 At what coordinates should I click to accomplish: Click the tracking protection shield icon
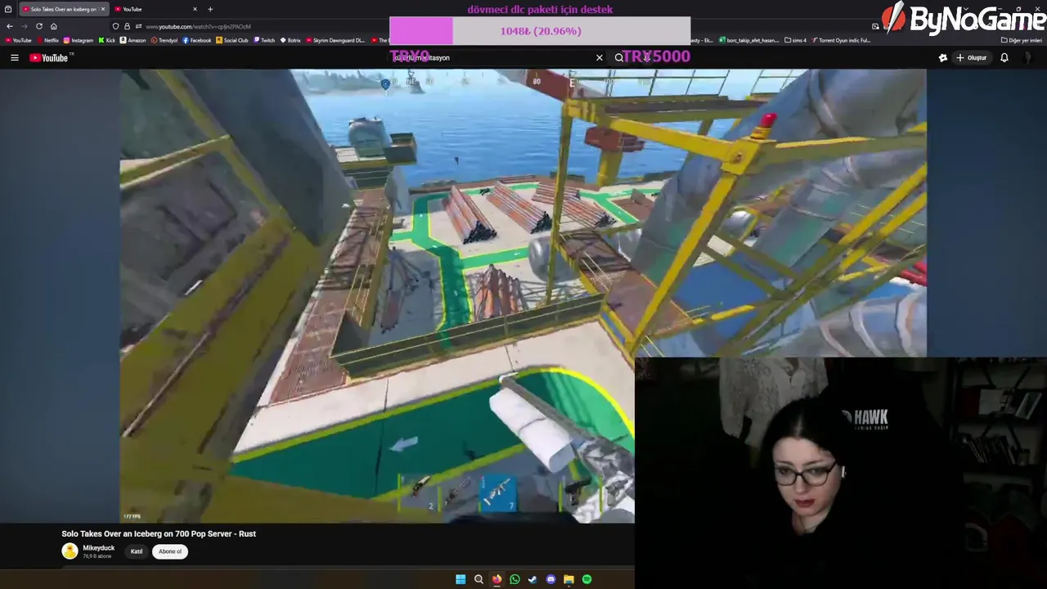point(115,26)
